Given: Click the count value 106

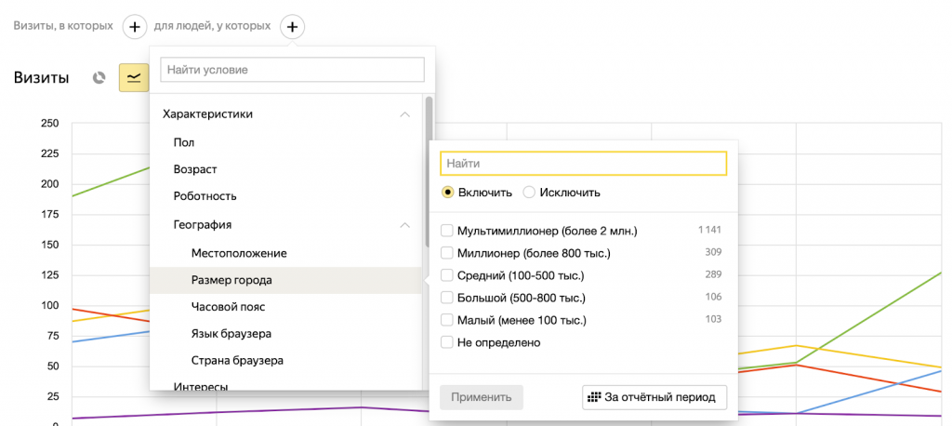Looking at the screenshot, I should 713,297.
